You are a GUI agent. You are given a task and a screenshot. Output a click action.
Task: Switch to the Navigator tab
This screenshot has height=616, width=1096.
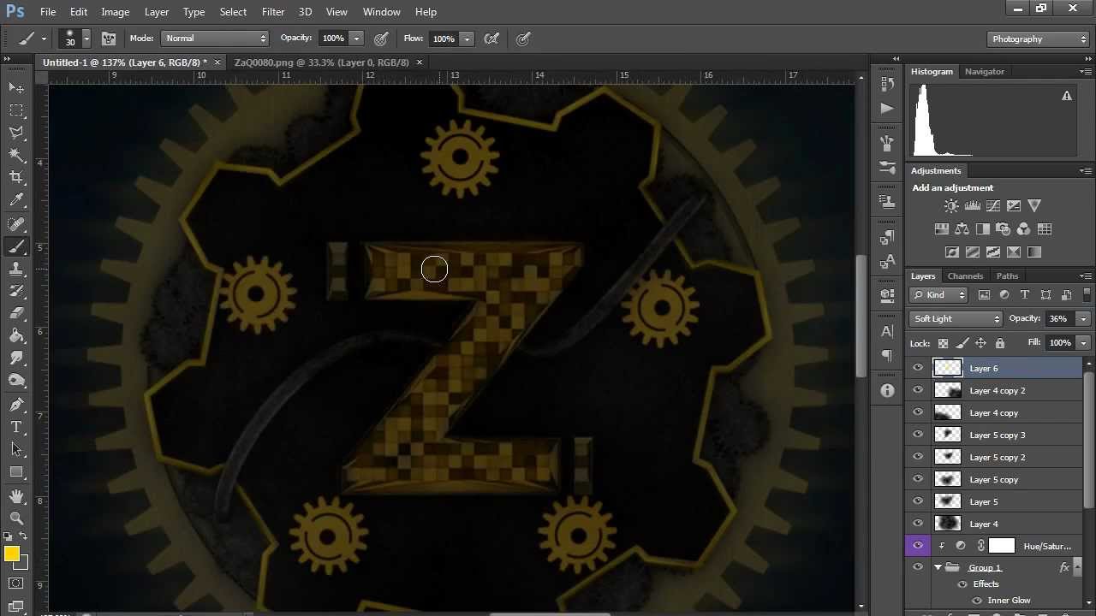(984, 72)
